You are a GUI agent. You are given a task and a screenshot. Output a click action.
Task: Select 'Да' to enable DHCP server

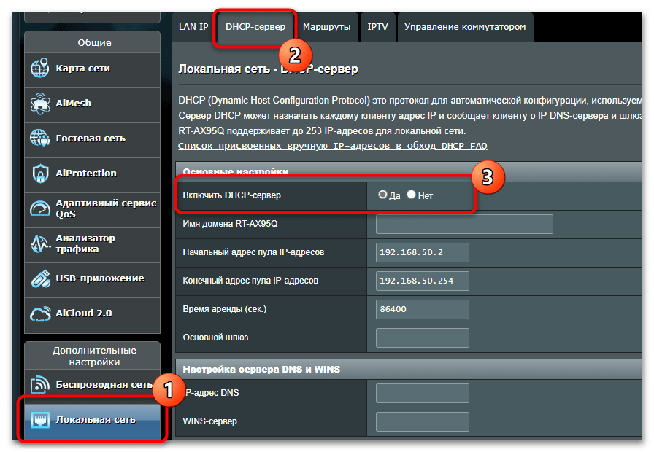[x=383, y=195]
